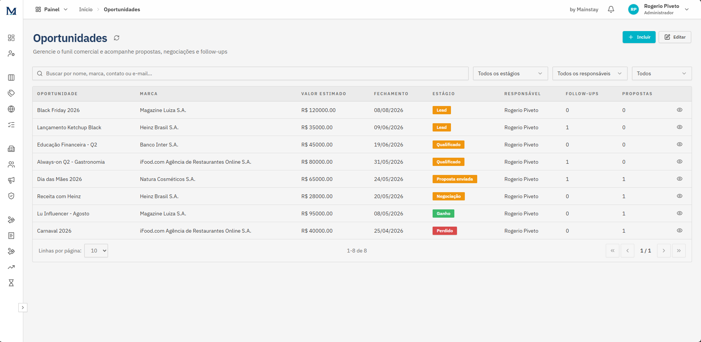Screen dimensions: 701x342
Task: Open the building companies icon in sidebar
Action: [11, 149]
